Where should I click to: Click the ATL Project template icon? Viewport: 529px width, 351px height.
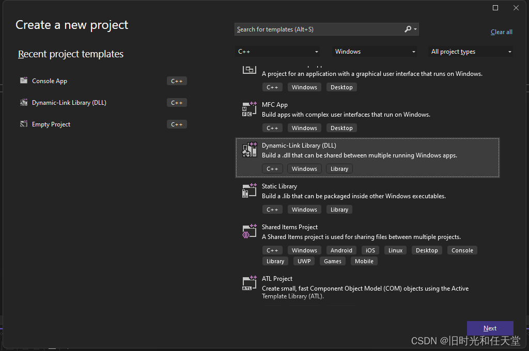point(250,283)
